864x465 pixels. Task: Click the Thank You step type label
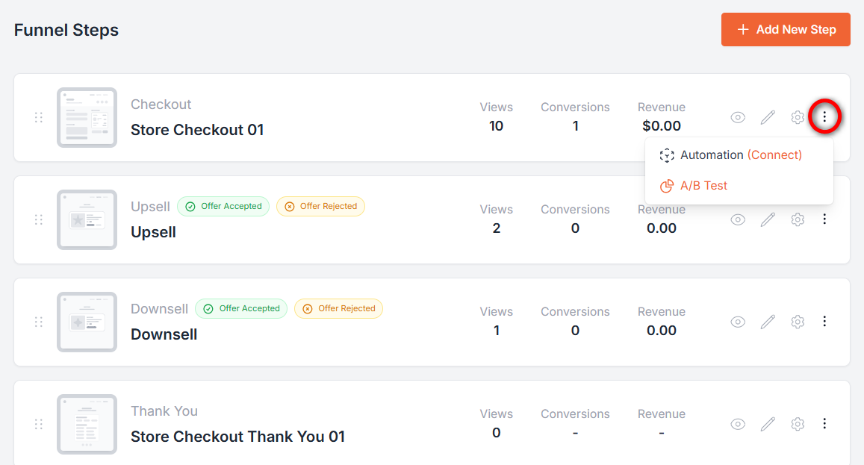pyautogui.click(x=164, y=411)
